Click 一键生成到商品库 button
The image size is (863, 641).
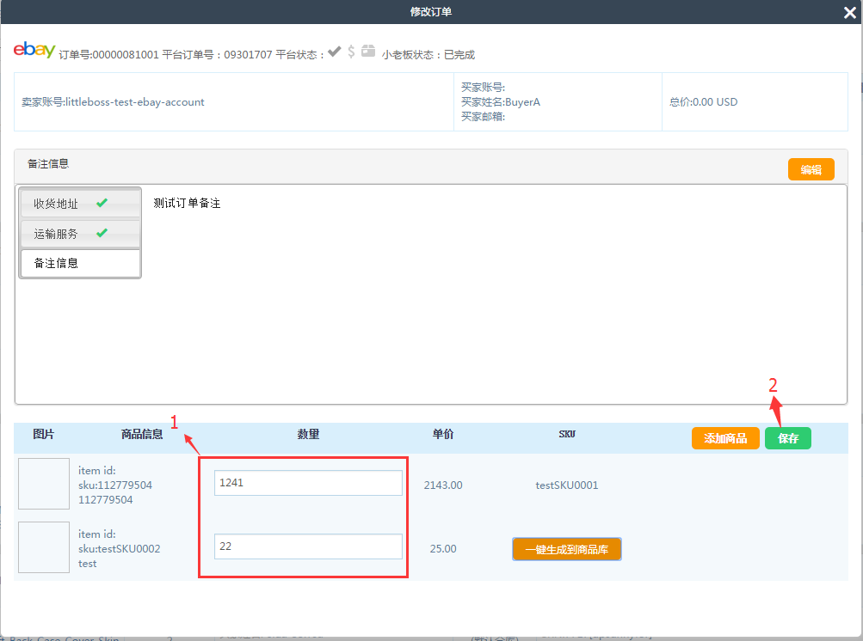(x=567, y=549)
